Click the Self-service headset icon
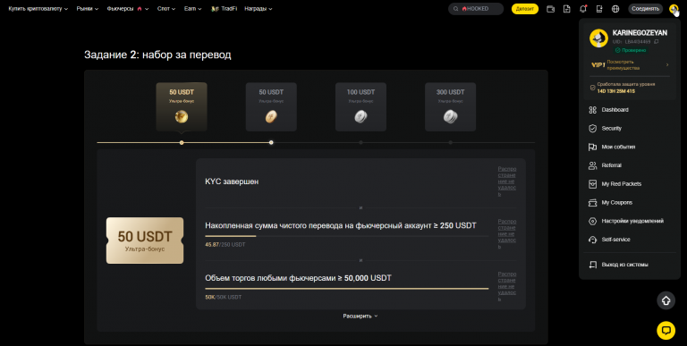This screenshot has width=687, height=346. (x=593, y=240)
